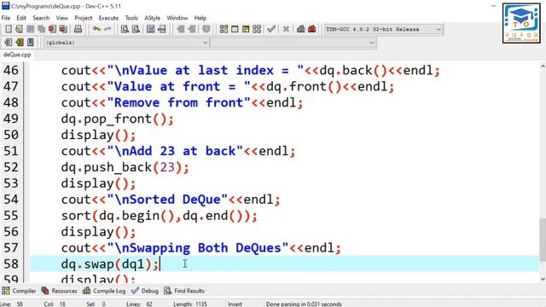Click the editor scrollbar up arrow
The image size is (546, 307).
coord(543,67)
